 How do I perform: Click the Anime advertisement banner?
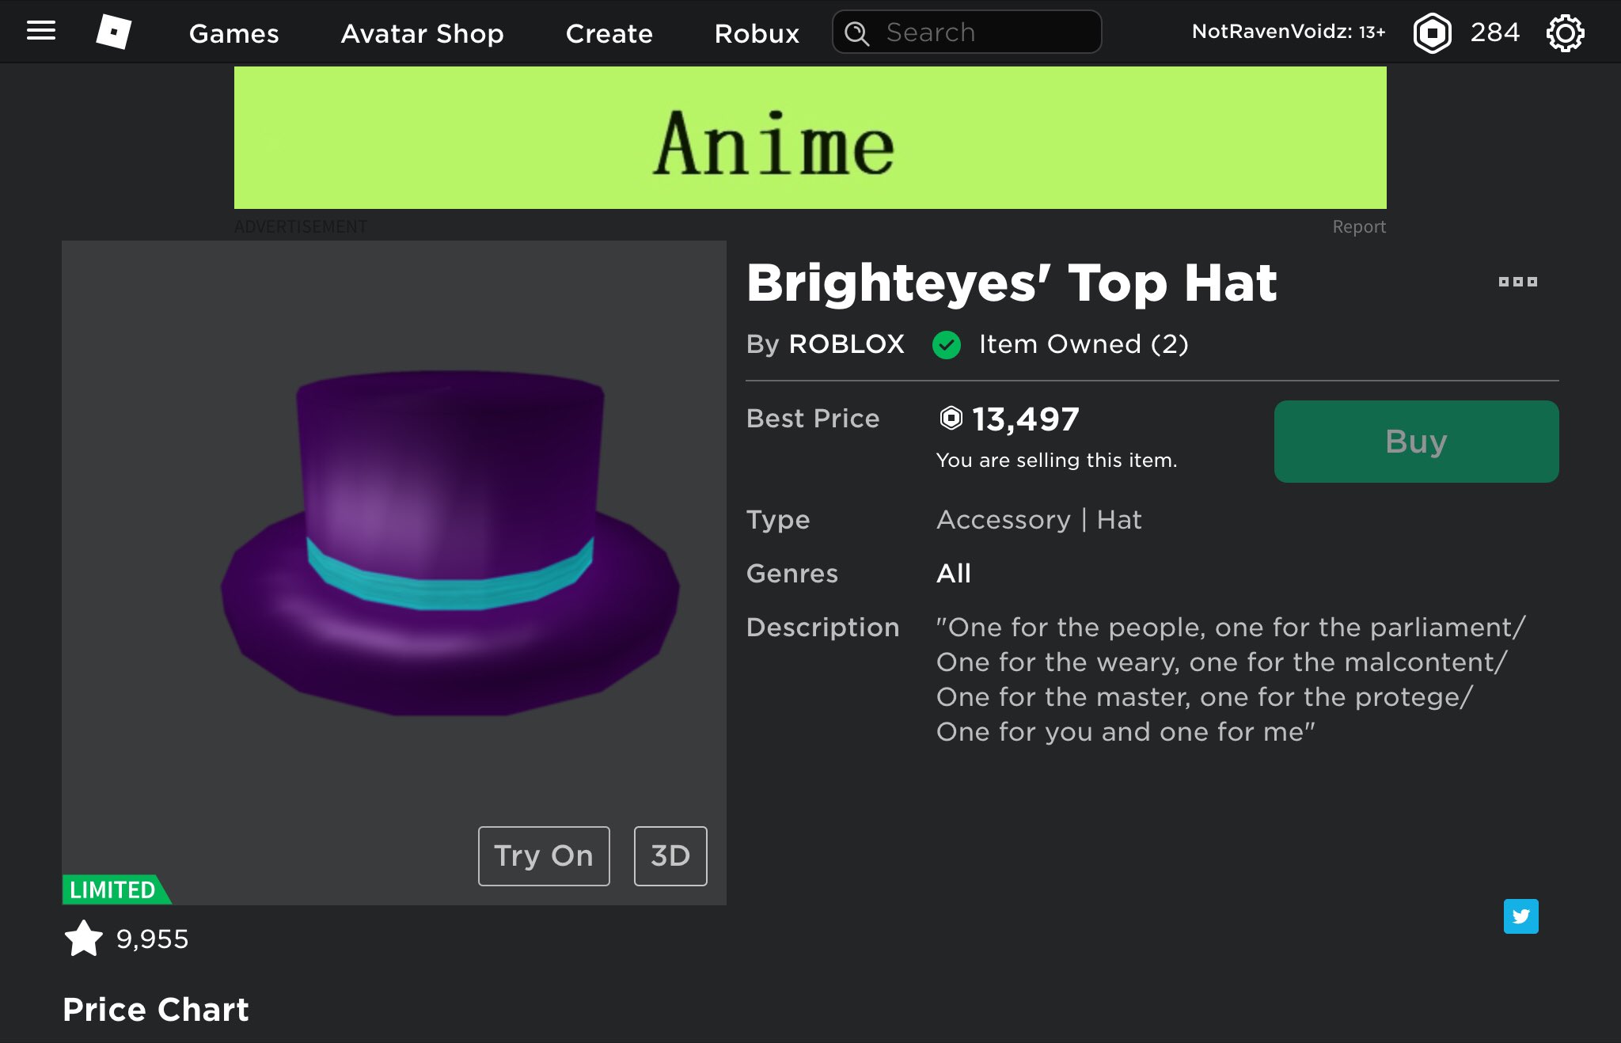(810, 138)
